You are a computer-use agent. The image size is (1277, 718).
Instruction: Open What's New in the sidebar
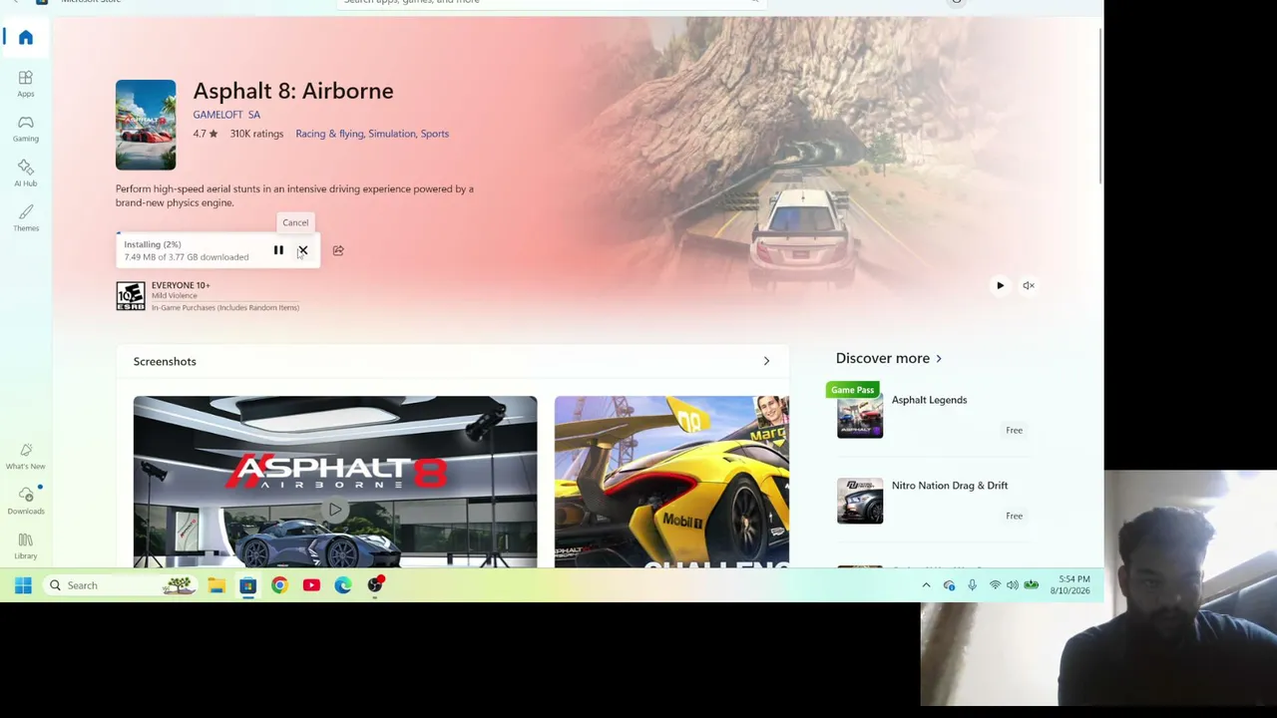26,456
